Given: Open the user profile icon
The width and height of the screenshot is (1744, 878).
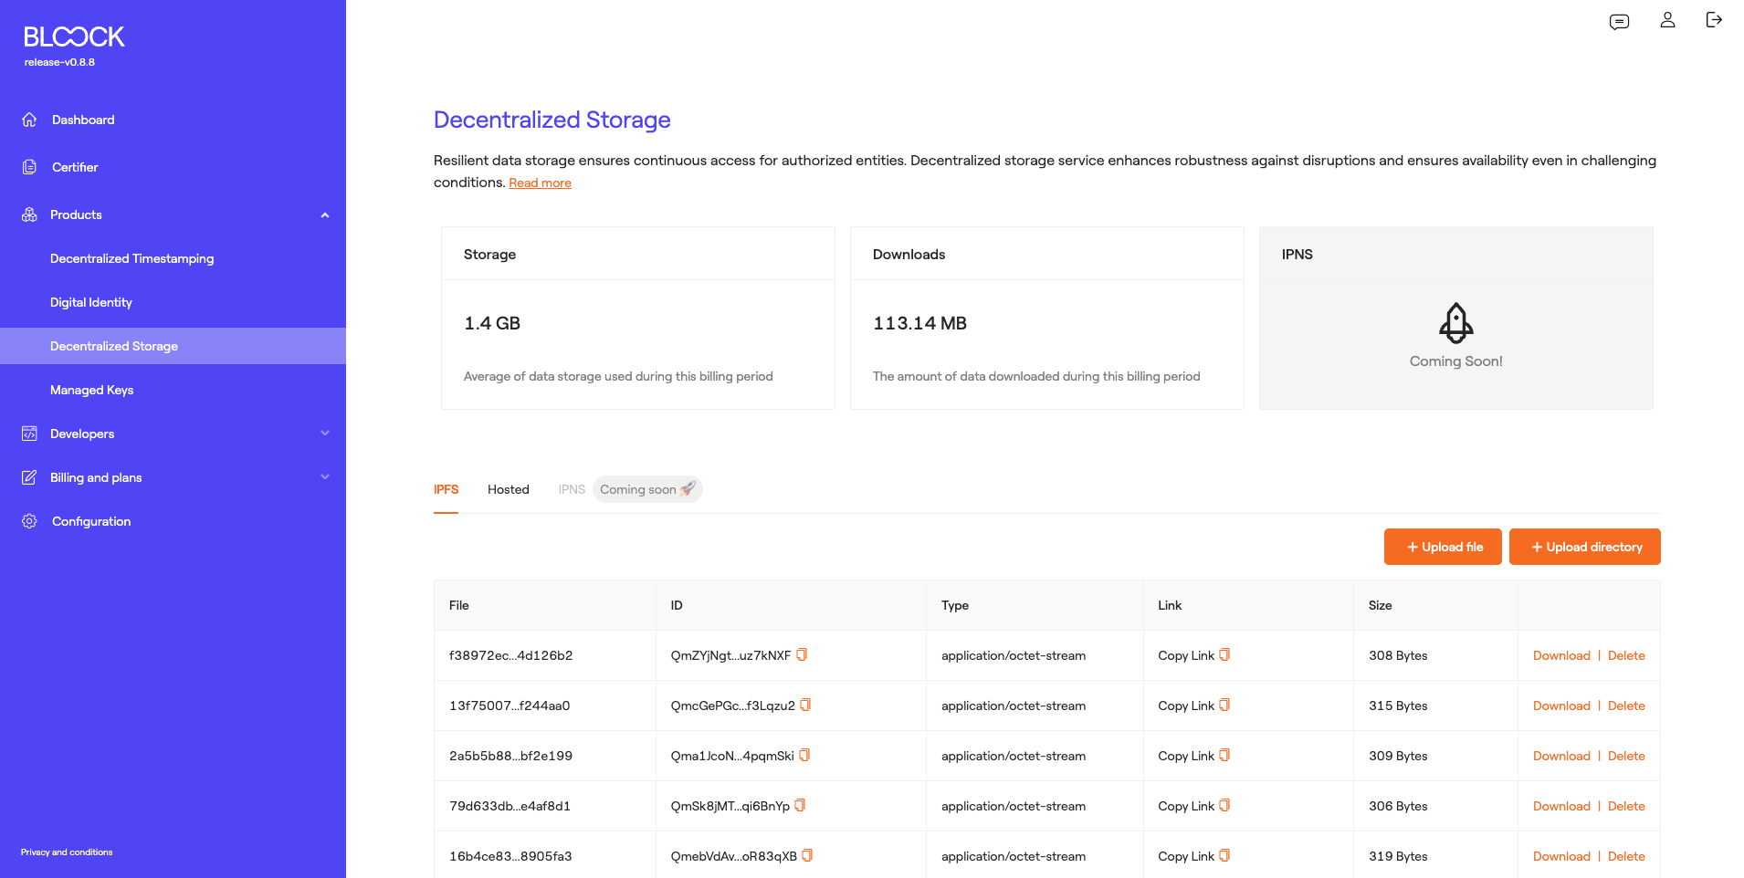Looking at the screenshot, I should point(1667,20).
